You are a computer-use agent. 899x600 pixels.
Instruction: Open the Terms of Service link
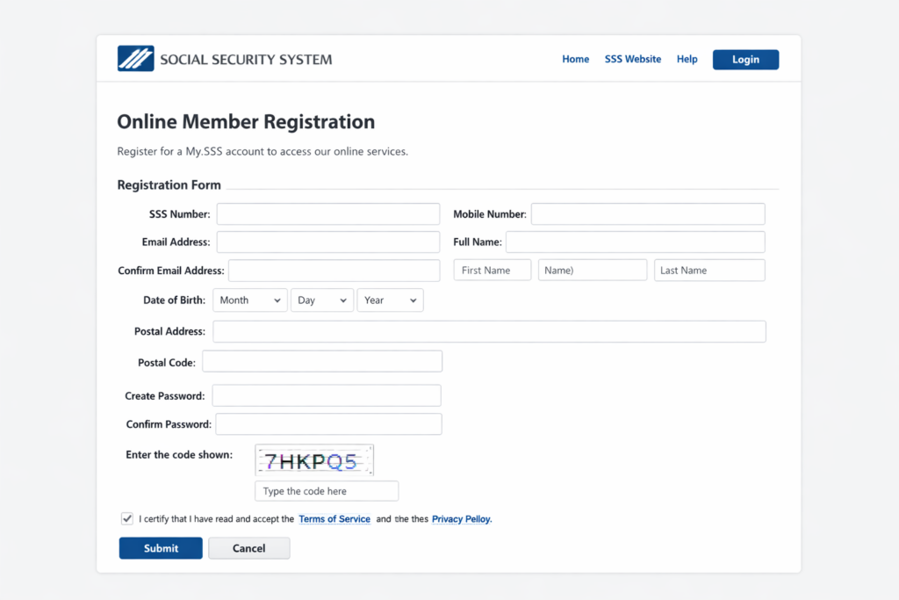pyautogui.click(x=334, y=518)
